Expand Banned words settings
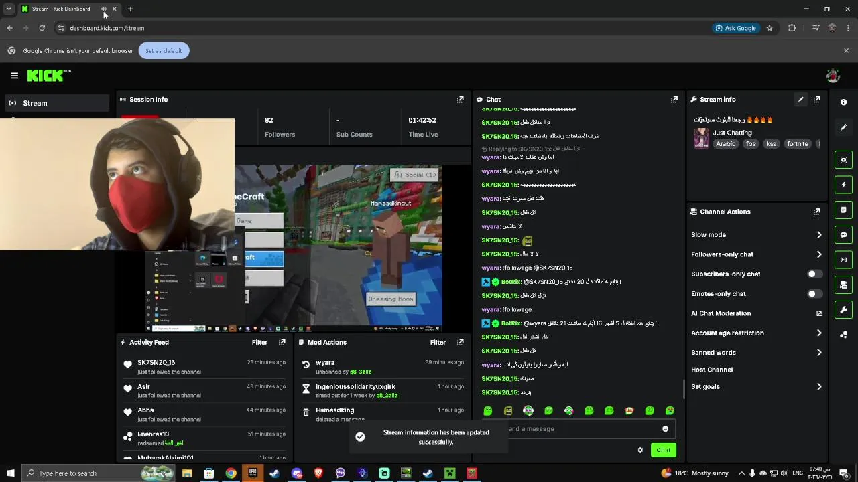 (x=819, y=353)
